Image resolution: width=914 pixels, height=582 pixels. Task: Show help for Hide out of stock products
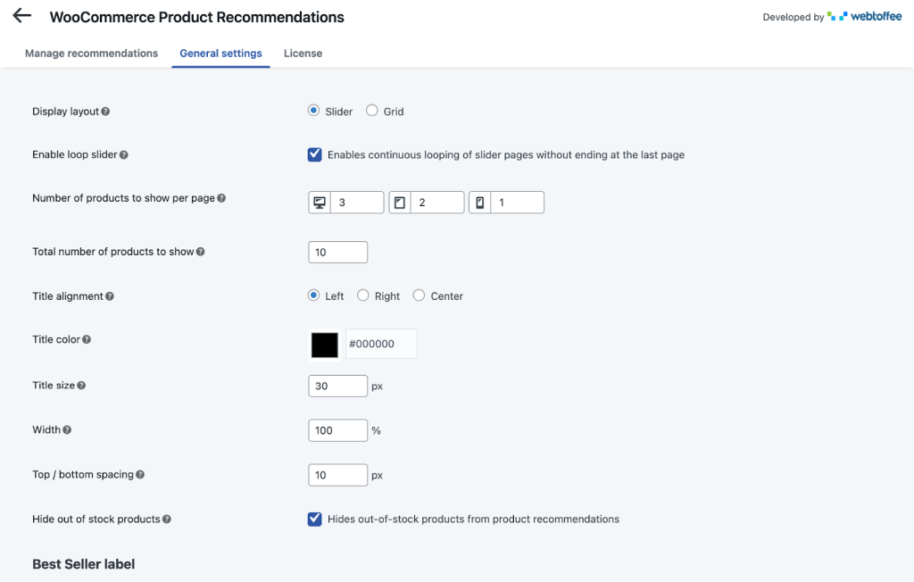(x=167, y=519)
